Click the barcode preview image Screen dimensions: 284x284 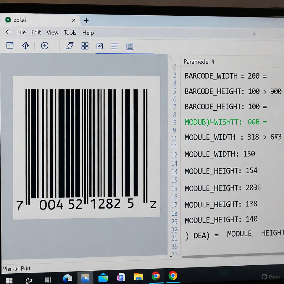click(x=87, y=147)
